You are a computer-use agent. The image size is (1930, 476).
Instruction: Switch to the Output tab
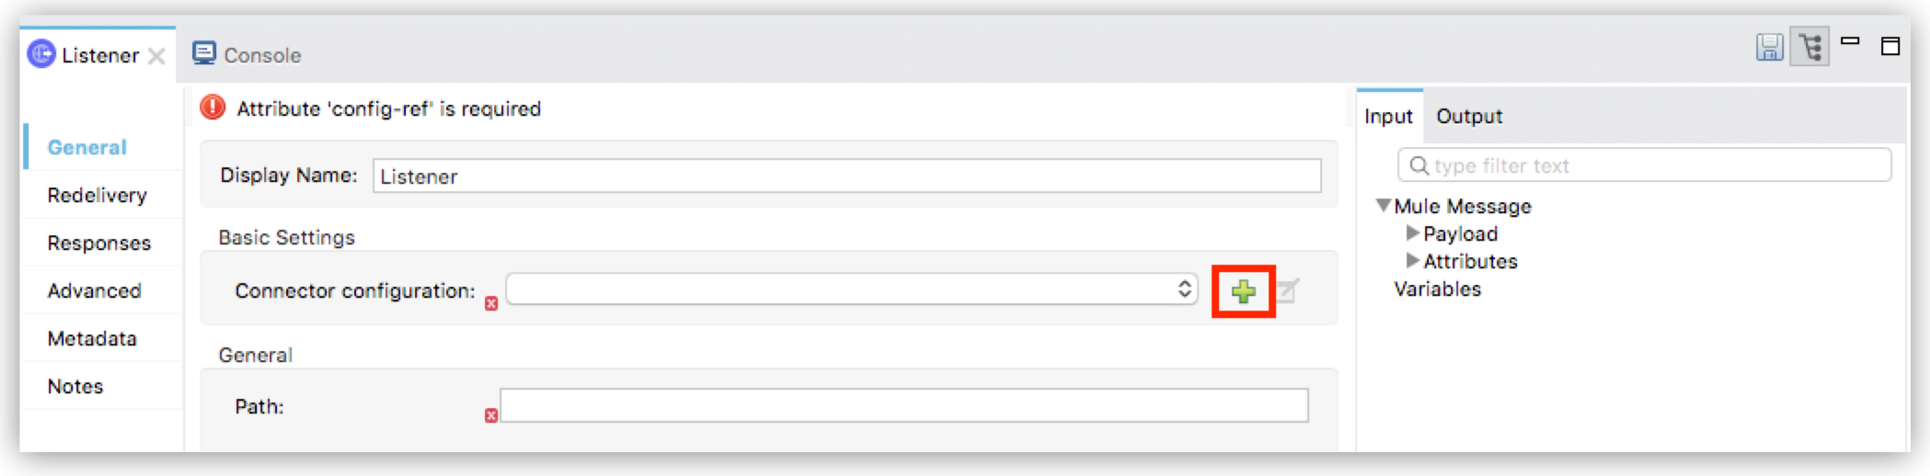[1468, 117]
